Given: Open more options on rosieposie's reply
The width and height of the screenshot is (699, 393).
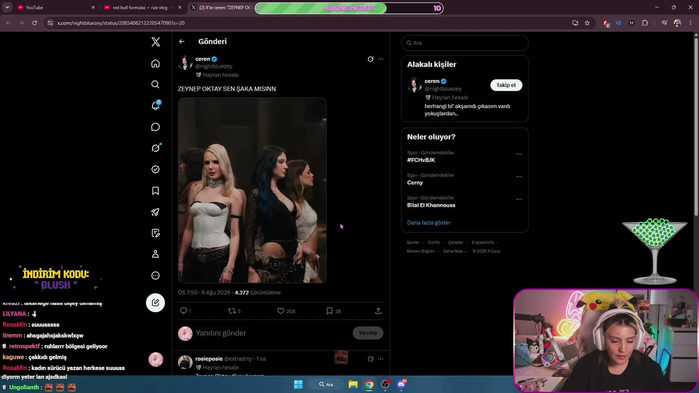Looking at the screenshot, I should pos(381,359).
